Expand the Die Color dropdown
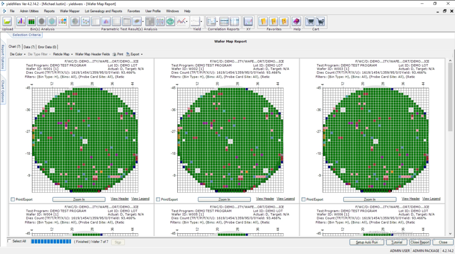Image resolution: width=455 pixels, height=254 pixels. point(18,54)
